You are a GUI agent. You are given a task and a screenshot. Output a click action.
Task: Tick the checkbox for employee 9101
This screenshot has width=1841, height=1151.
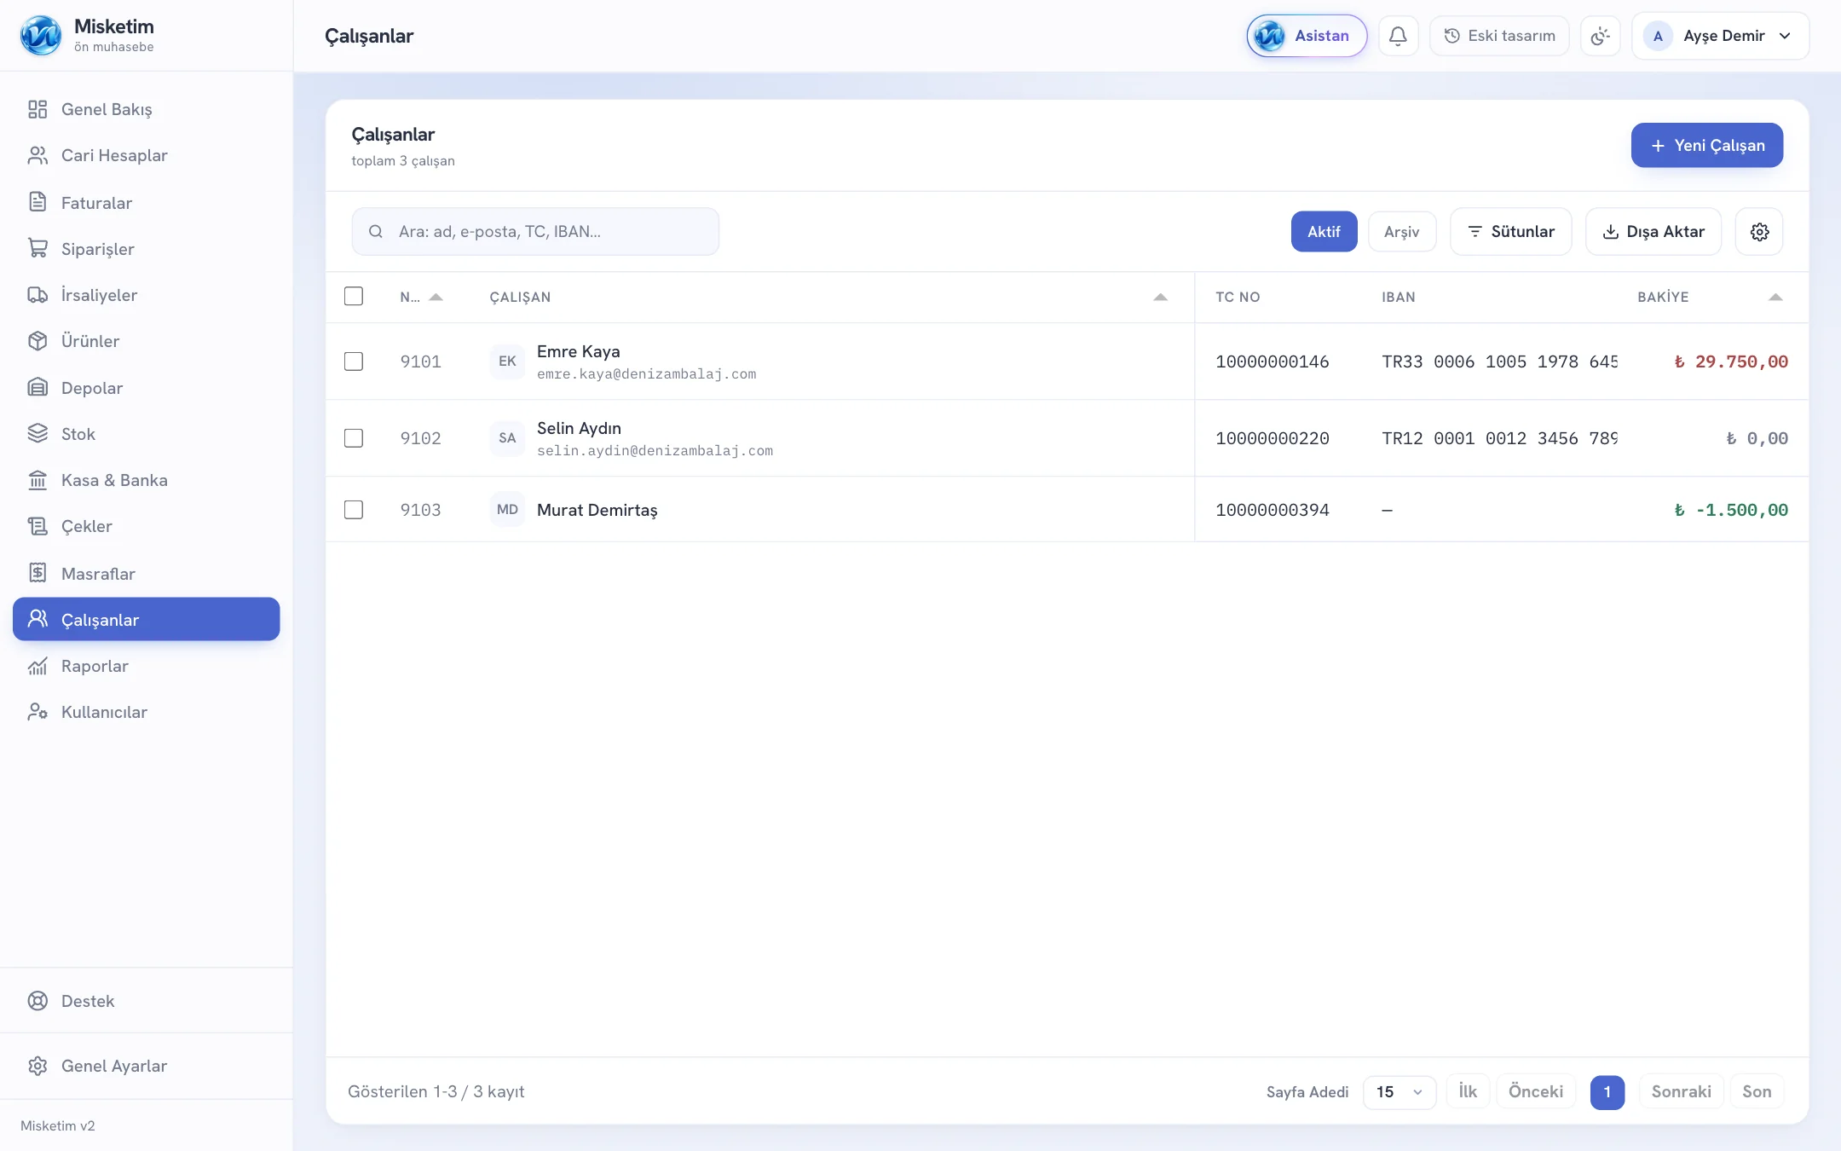[x=354, y=361]
